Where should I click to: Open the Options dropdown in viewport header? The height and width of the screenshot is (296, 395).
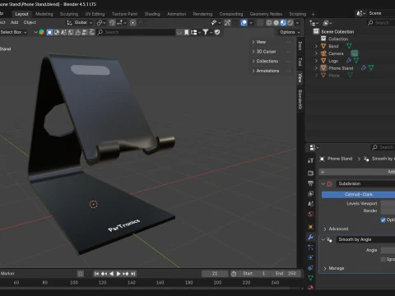290,32
